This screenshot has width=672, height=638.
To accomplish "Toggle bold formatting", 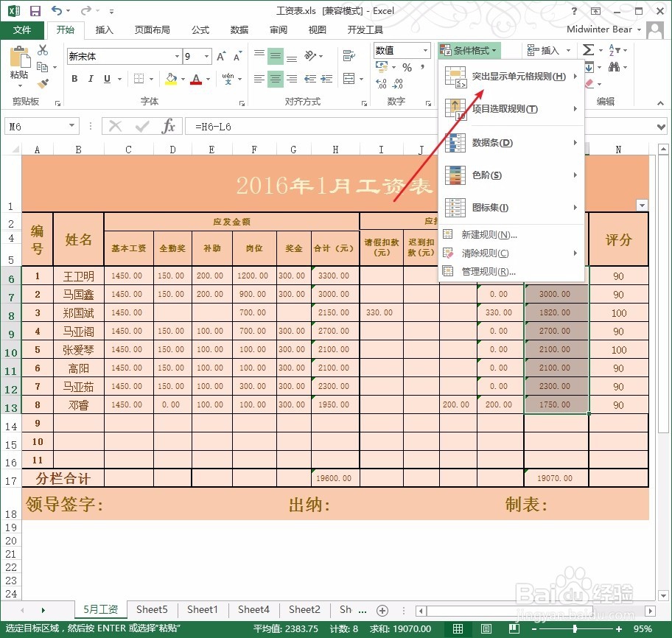I will pos(74,79).
